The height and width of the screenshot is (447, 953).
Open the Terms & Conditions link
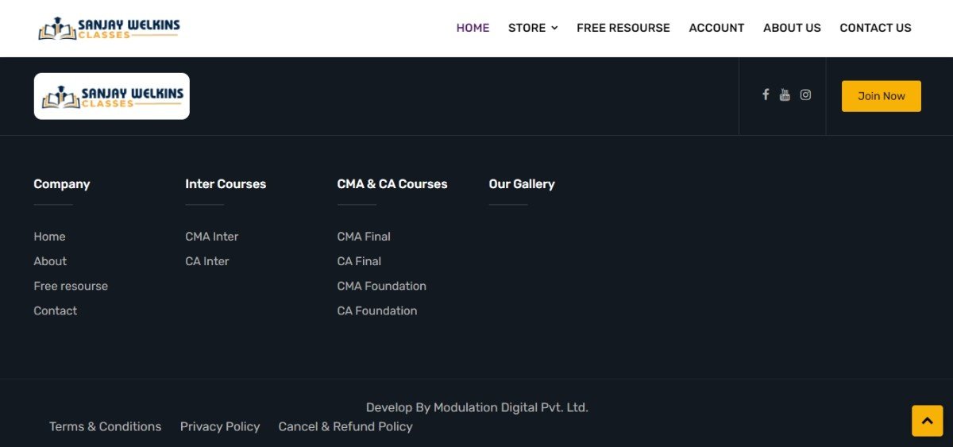[x=105, y=426]
